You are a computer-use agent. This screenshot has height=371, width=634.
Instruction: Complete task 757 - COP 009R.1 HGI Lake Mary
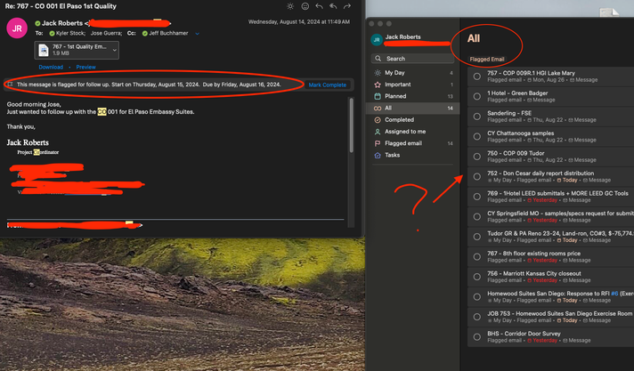coord(477,77)
